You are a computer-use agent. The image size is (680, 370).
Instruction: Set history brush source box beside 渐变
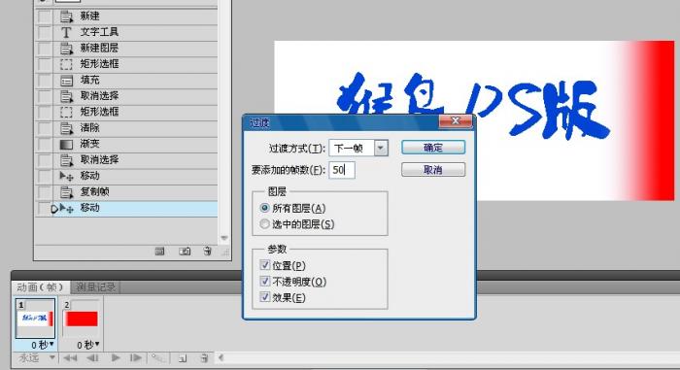click(45, 144)
